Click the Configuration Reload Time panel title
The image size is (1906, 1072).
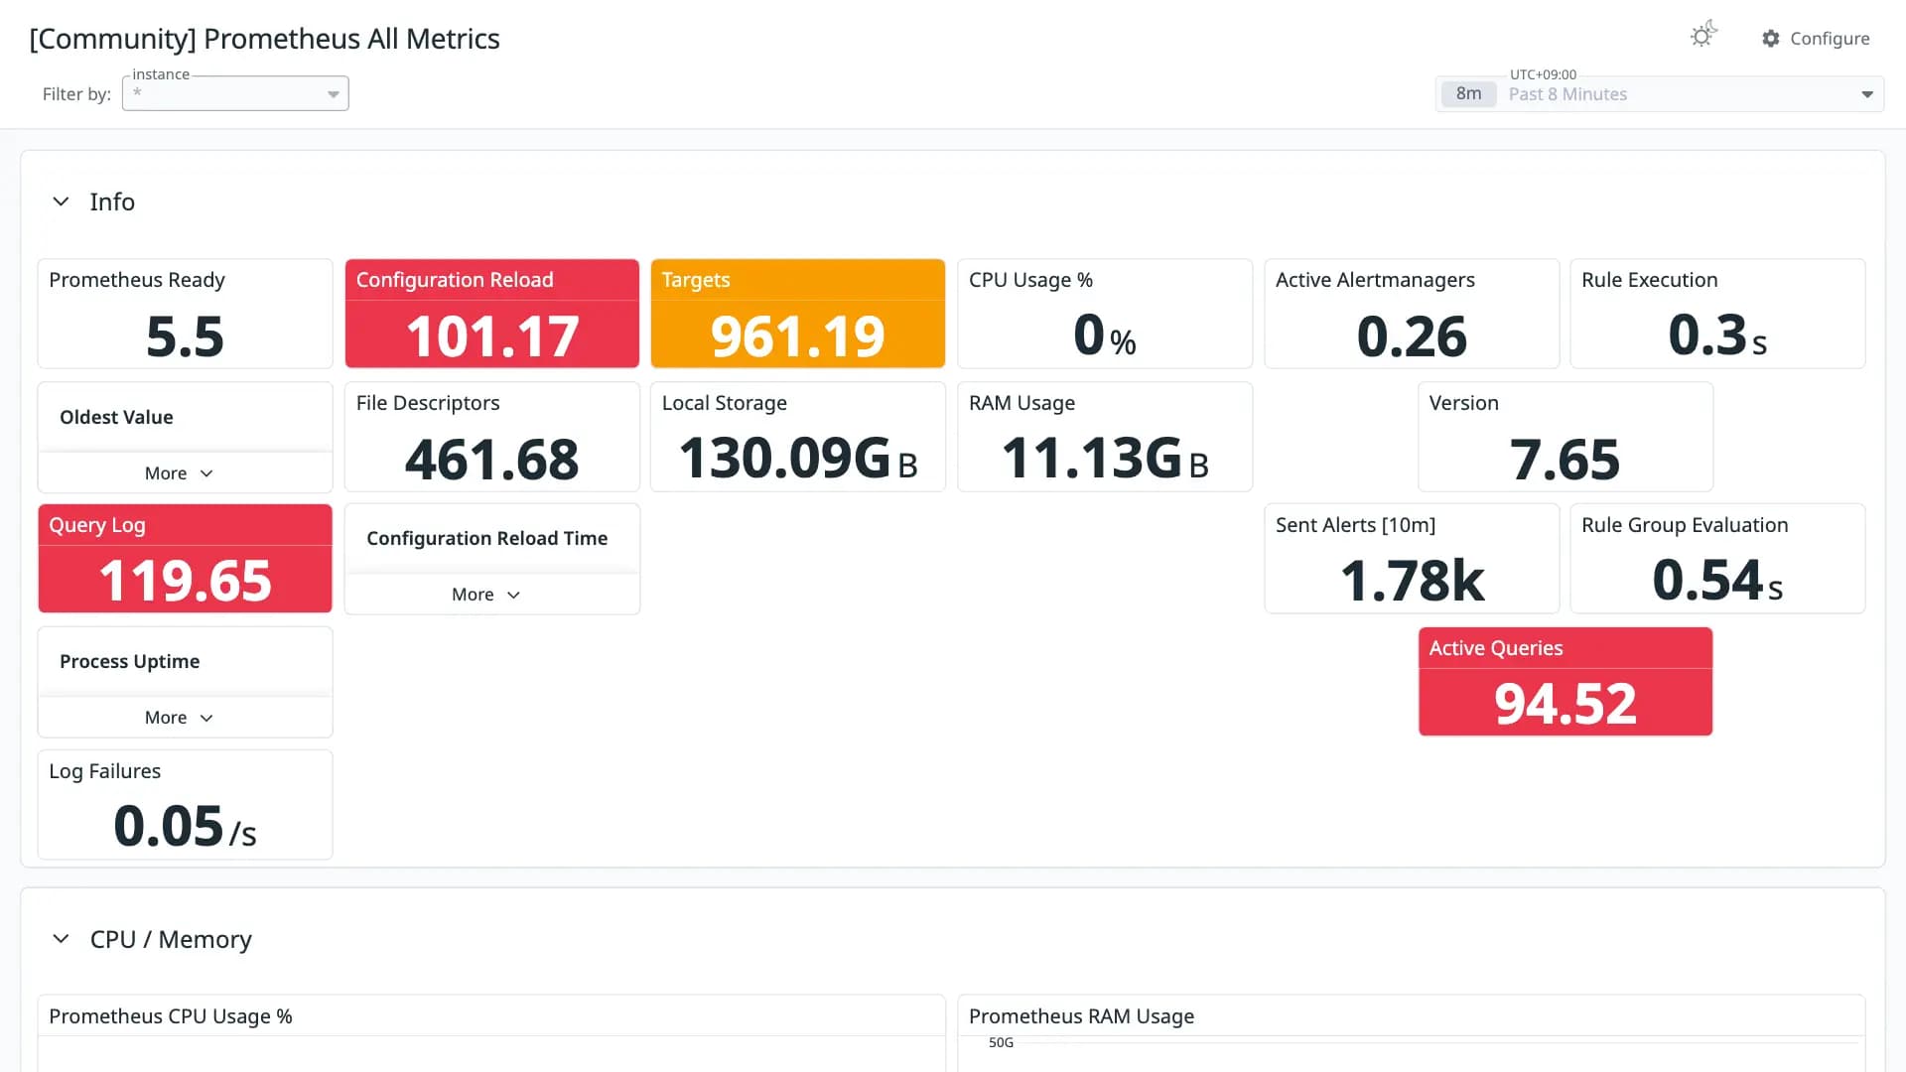[x=486, y=539]
